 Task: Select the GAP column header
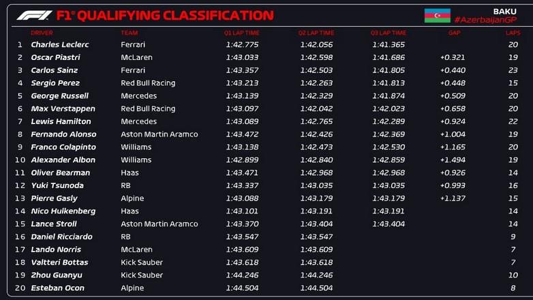click(x=455, y=33)
